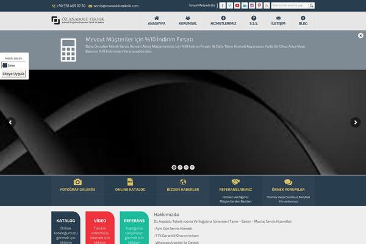Go to the previous slide arrow
Image resolution: width=366 pixels, height=244 pixels.
10,123
